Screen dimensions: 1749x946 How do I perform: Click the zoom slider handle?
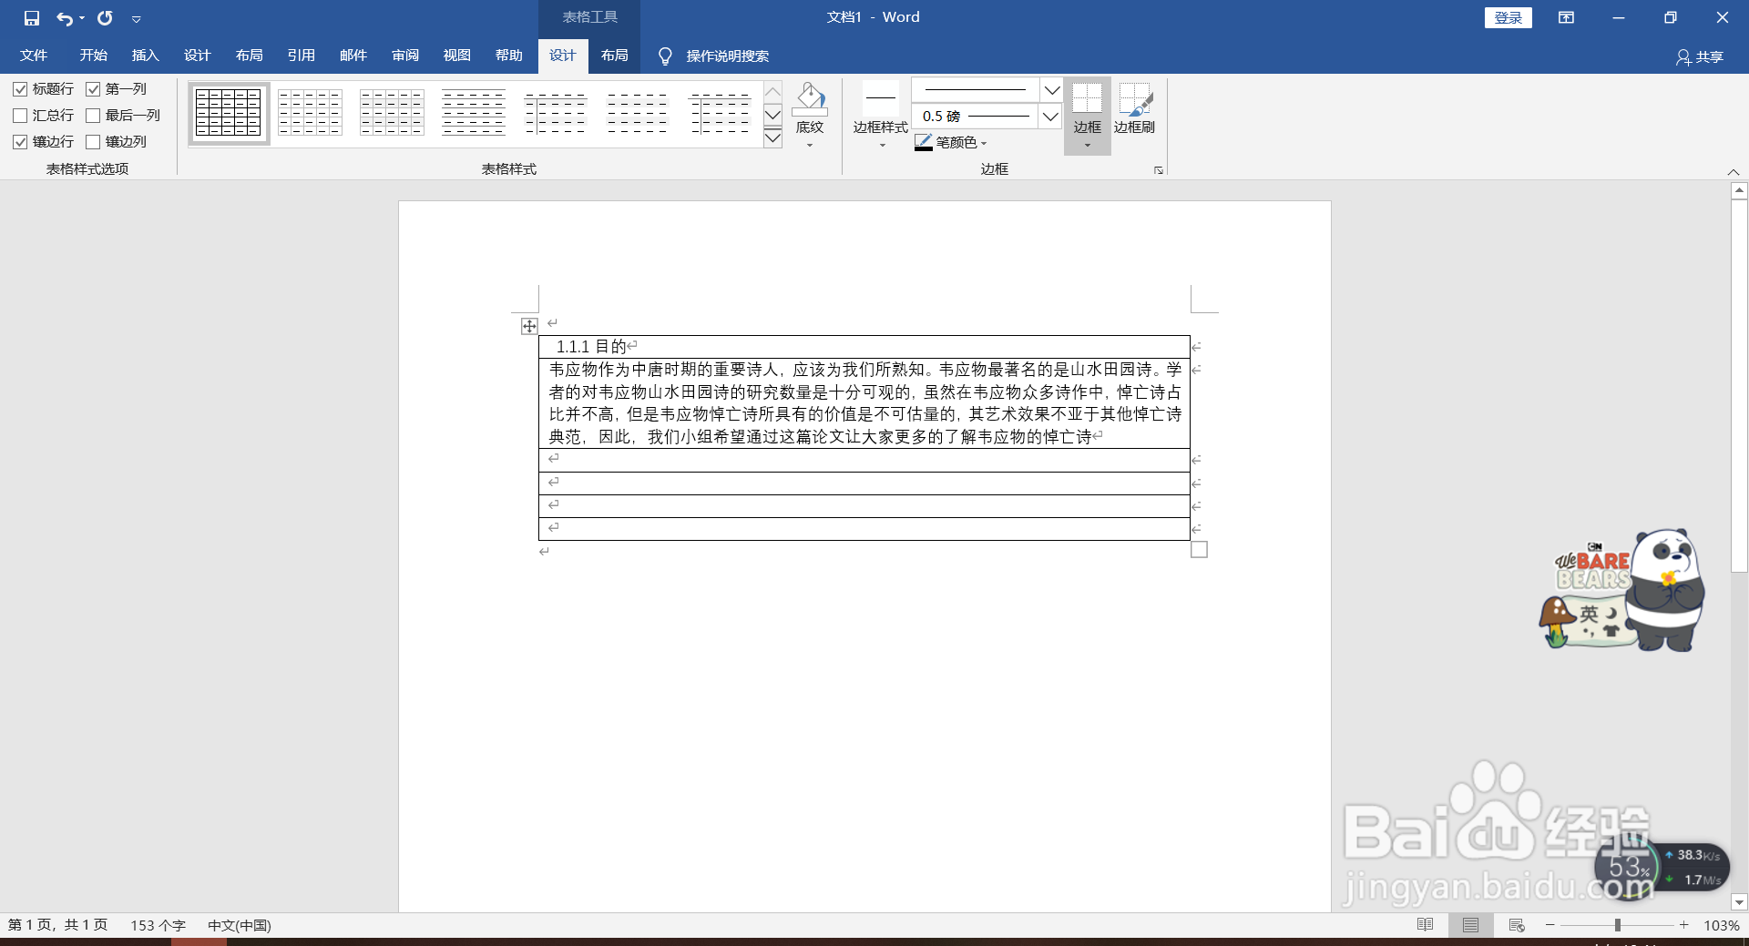click(1618, 925)
